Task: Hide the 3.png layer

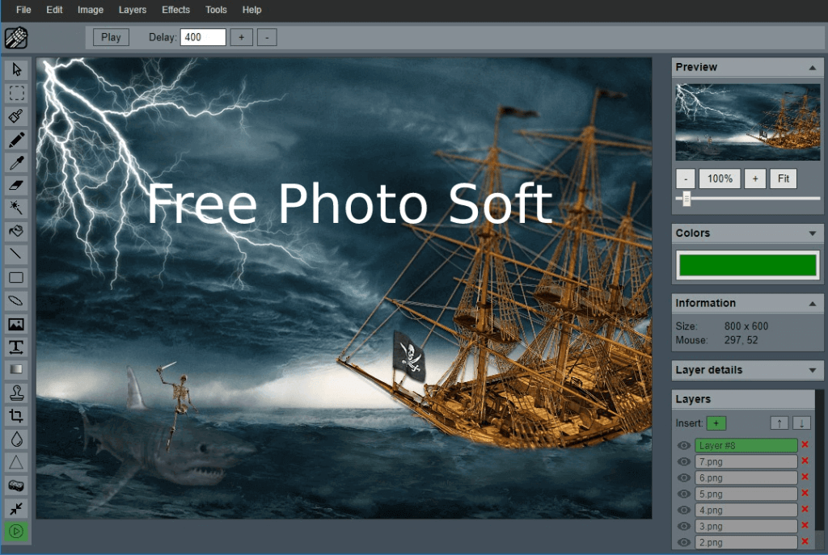Action: coord(683,526)
